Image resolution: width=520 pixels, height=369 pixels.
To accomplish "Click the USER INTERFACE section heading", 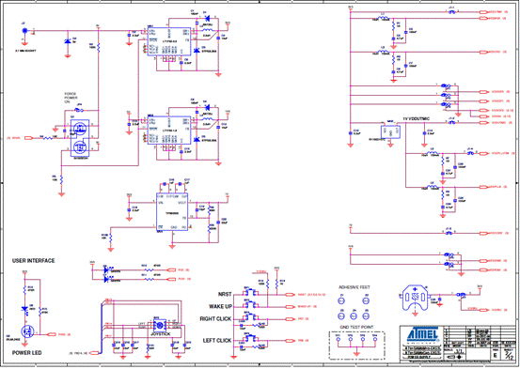I will pyautogui.click(x=34, y=261).
